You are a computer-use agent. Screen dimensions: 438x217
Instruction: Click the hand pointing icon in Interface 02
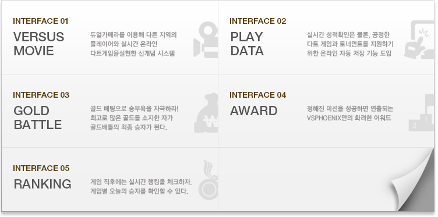click(419, 40)
